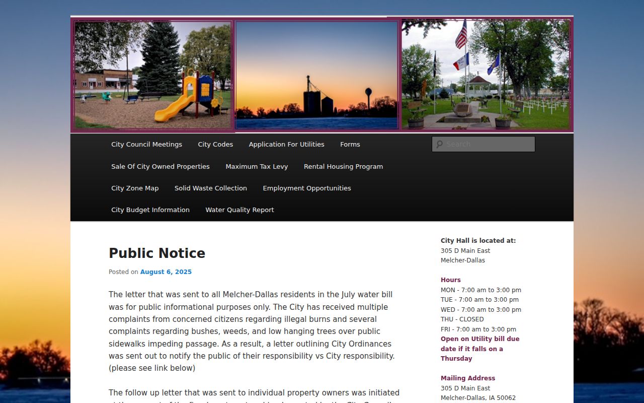
Task: Select the 'Mailing Address' heading
Action: point(468,378)
